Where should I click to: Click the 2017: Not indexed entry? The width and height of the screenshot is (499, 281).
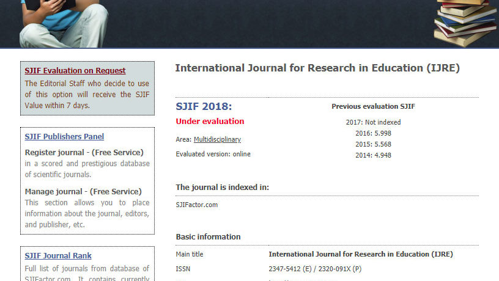373,122
